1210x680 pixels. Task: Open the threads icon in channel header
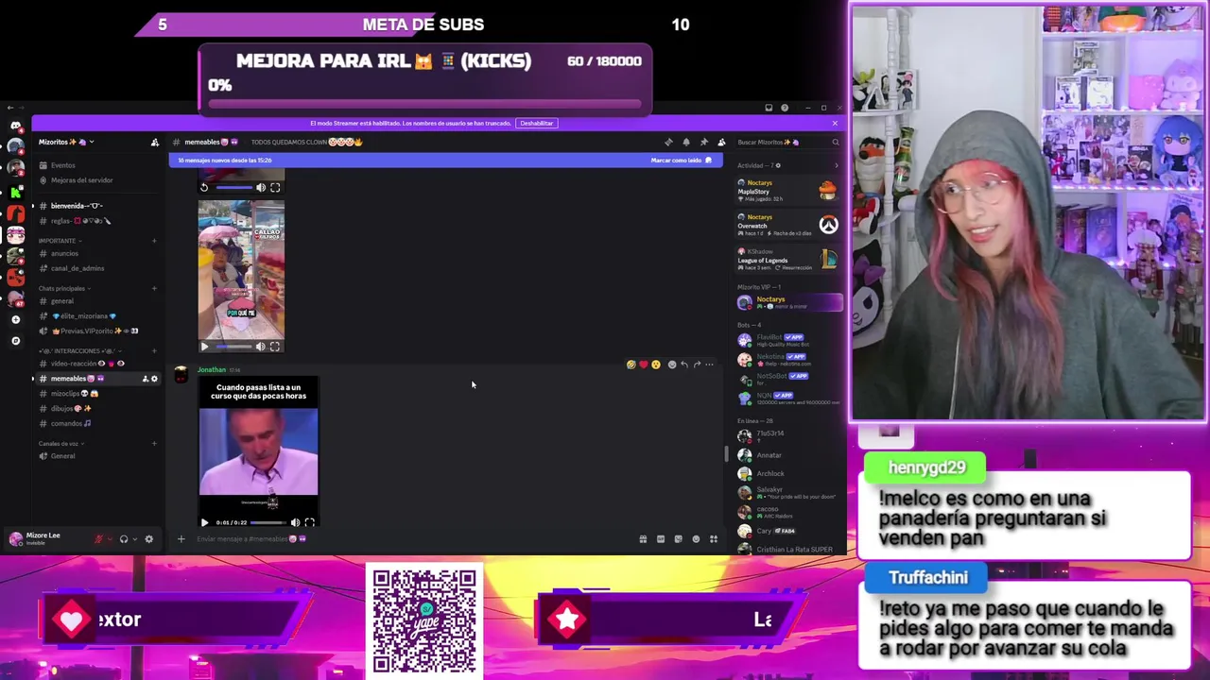click(668, 142)
